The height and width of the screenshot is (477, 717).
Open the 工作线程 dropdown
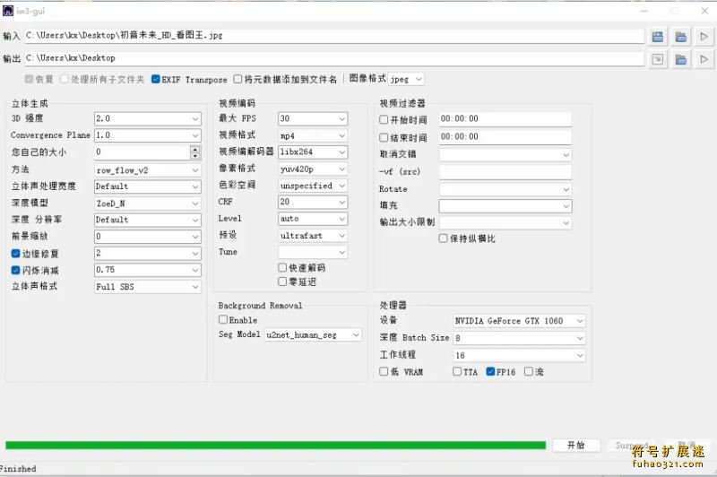(x=519, y=355)
